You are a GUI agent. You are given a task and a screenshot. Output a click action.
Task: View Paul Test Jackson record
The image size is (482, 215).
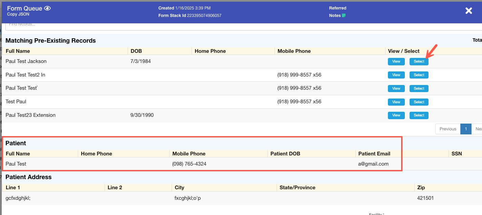point(396,62)
